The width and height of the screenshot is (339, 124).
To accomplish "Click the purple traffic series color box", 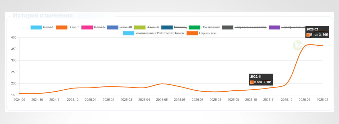I will pos(274,27).
